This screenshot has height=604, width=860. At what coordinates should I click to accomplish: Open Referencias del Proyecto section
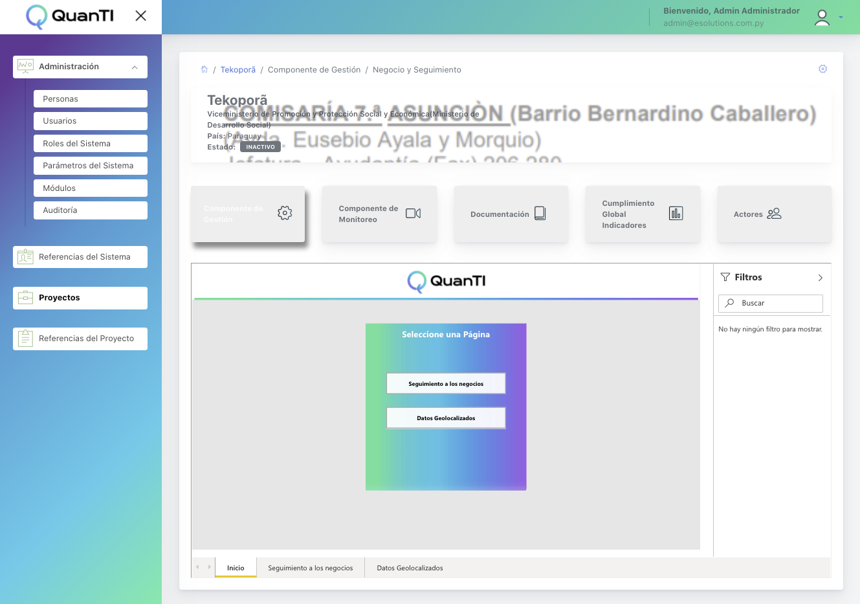pos(80,339)
